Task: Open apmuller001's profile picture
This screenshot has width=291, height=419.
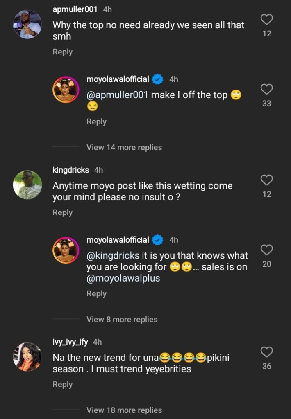Action: (x=27, y=25)
